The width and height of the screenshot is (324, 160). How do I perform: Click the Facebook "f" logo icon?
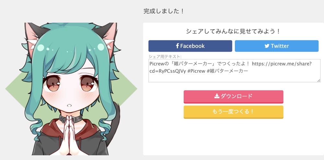tap(177, 46)
